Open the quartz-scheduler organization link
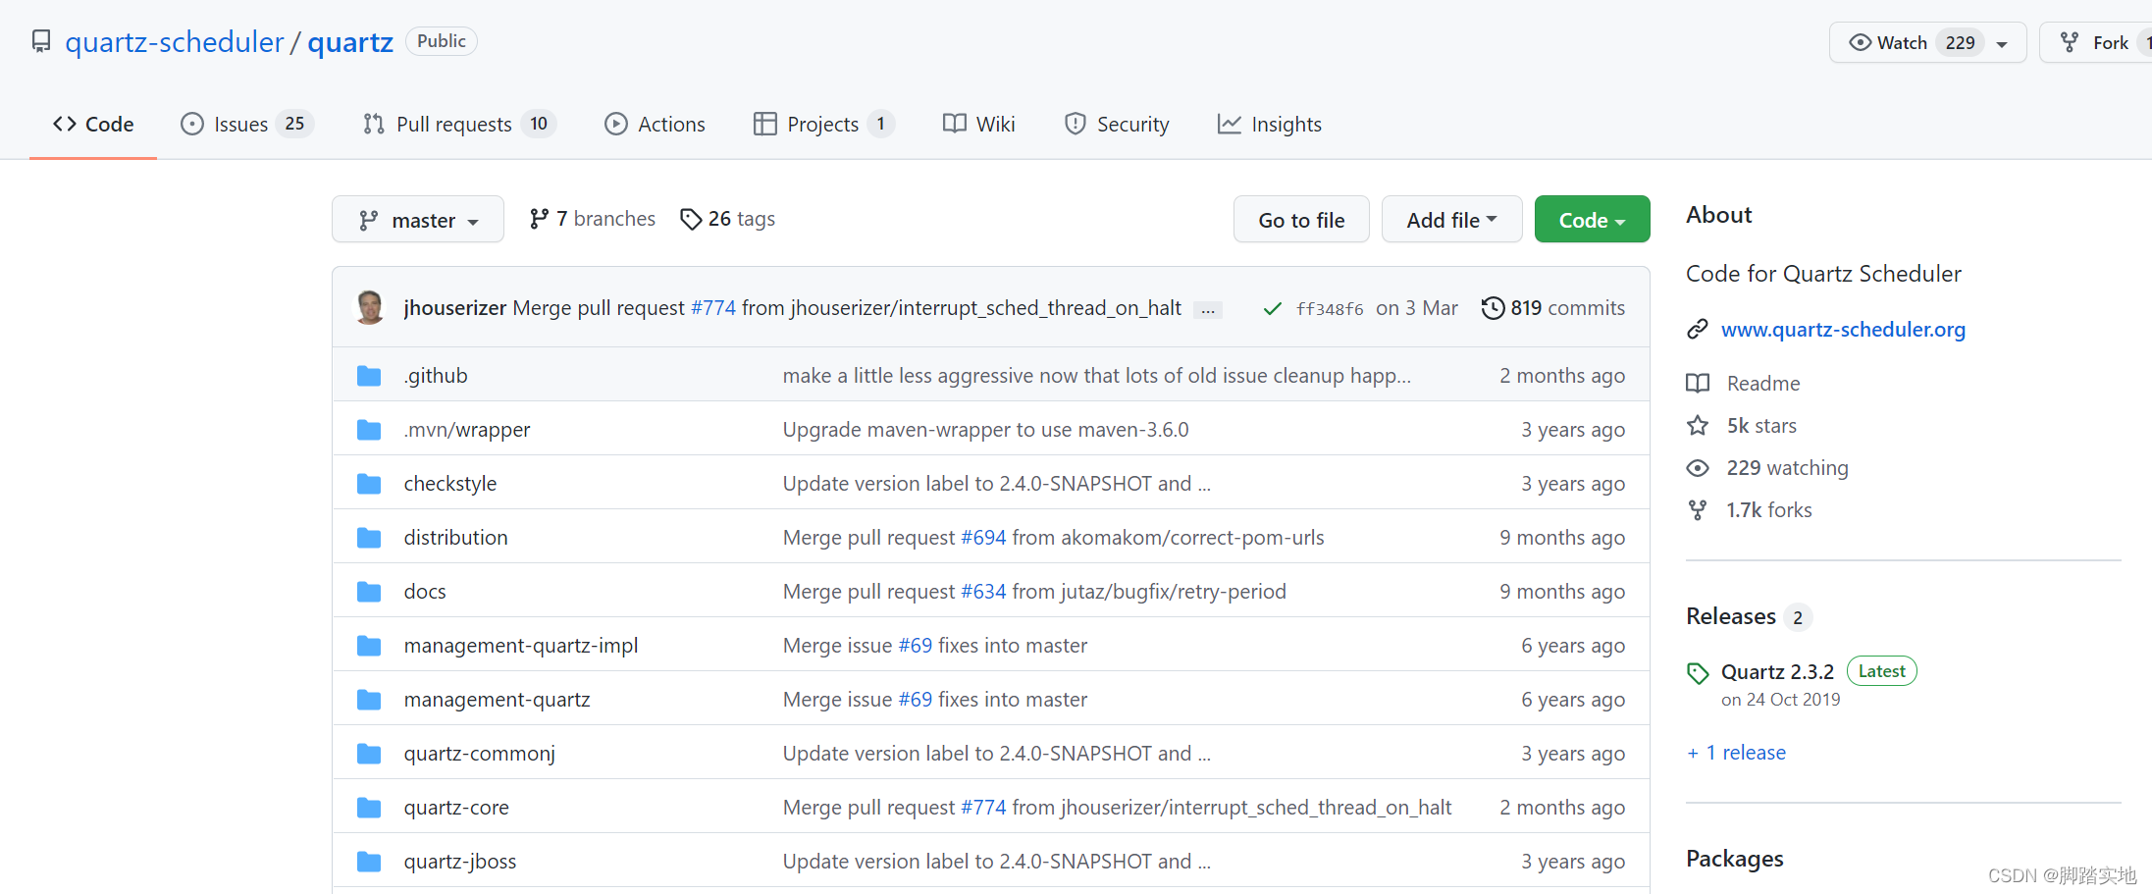2152x894 pixels. coord(174,42)
